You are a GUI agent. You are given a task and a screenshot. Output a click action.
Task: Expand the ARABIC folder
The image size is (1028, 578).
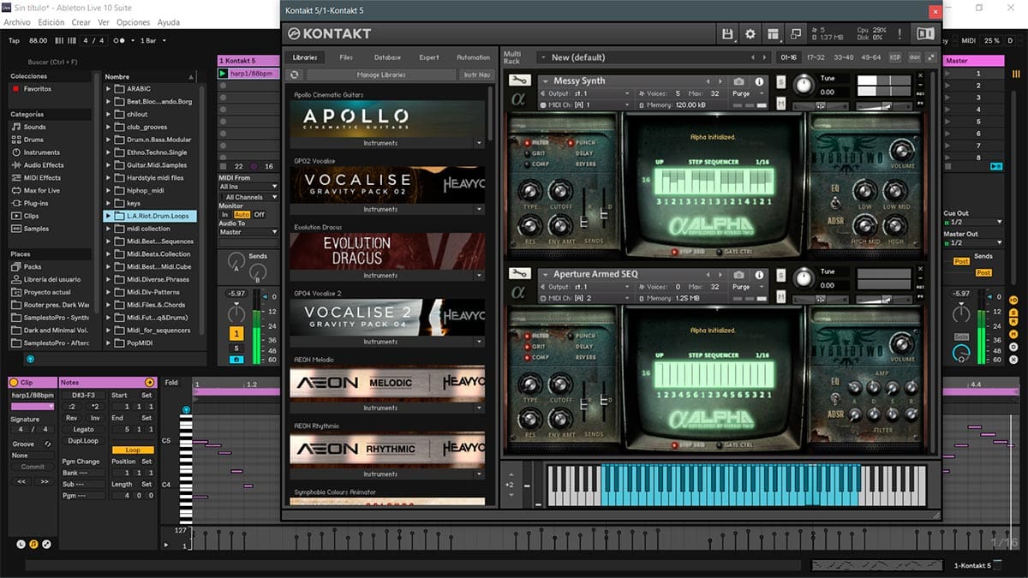click(x=108, y=89)
